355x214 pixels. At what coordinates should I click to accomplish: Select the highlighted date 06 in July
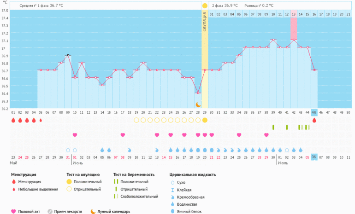[314, 156]
